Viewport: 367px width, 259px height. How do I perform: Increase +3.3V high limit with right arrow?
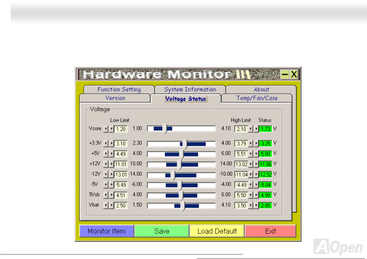click(256, 143)
